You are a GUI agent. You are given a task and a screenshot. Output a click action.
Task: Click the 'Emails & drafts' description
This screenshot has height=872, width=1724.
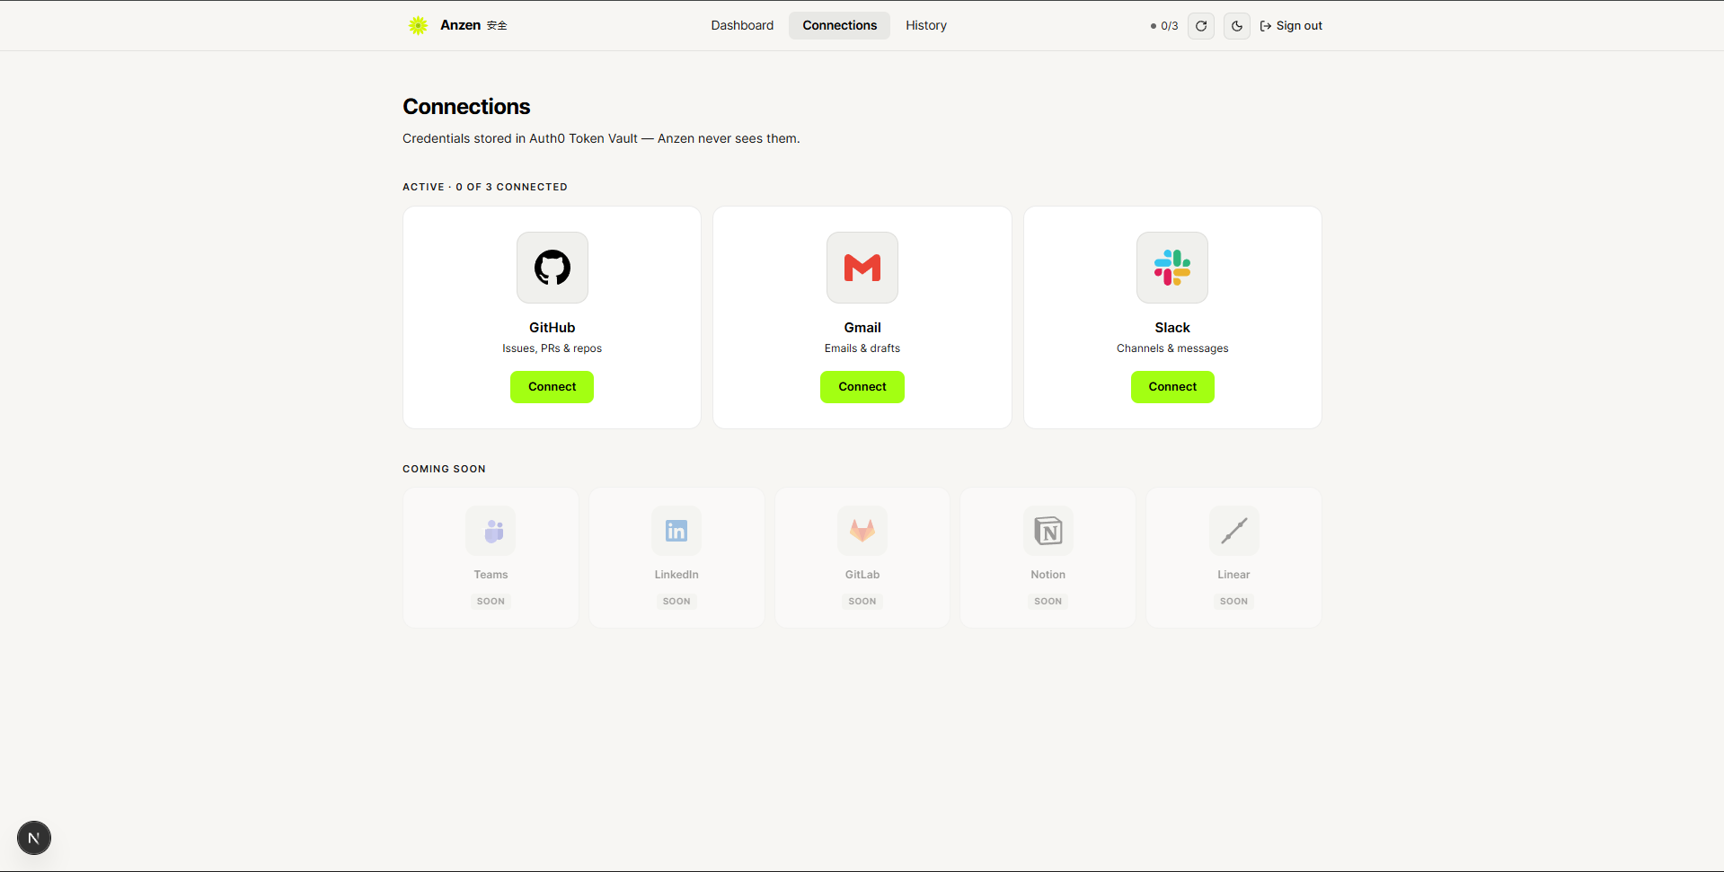(x=862, y=348)
